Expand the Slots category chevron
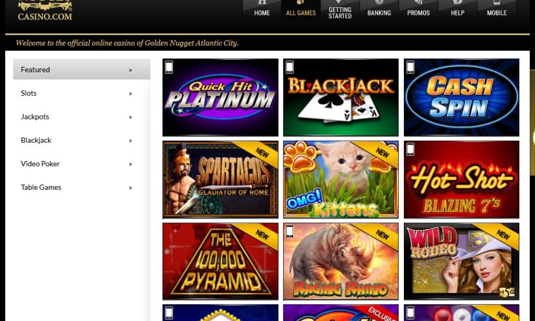The height and width of the screenshot is (321, 535). pyautogui.click(x=131, y=94)
